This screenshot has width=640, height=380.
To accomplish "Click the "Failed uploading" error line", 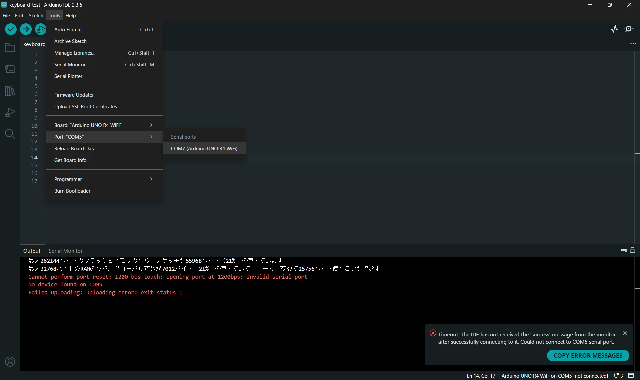I will click(105, 292).
